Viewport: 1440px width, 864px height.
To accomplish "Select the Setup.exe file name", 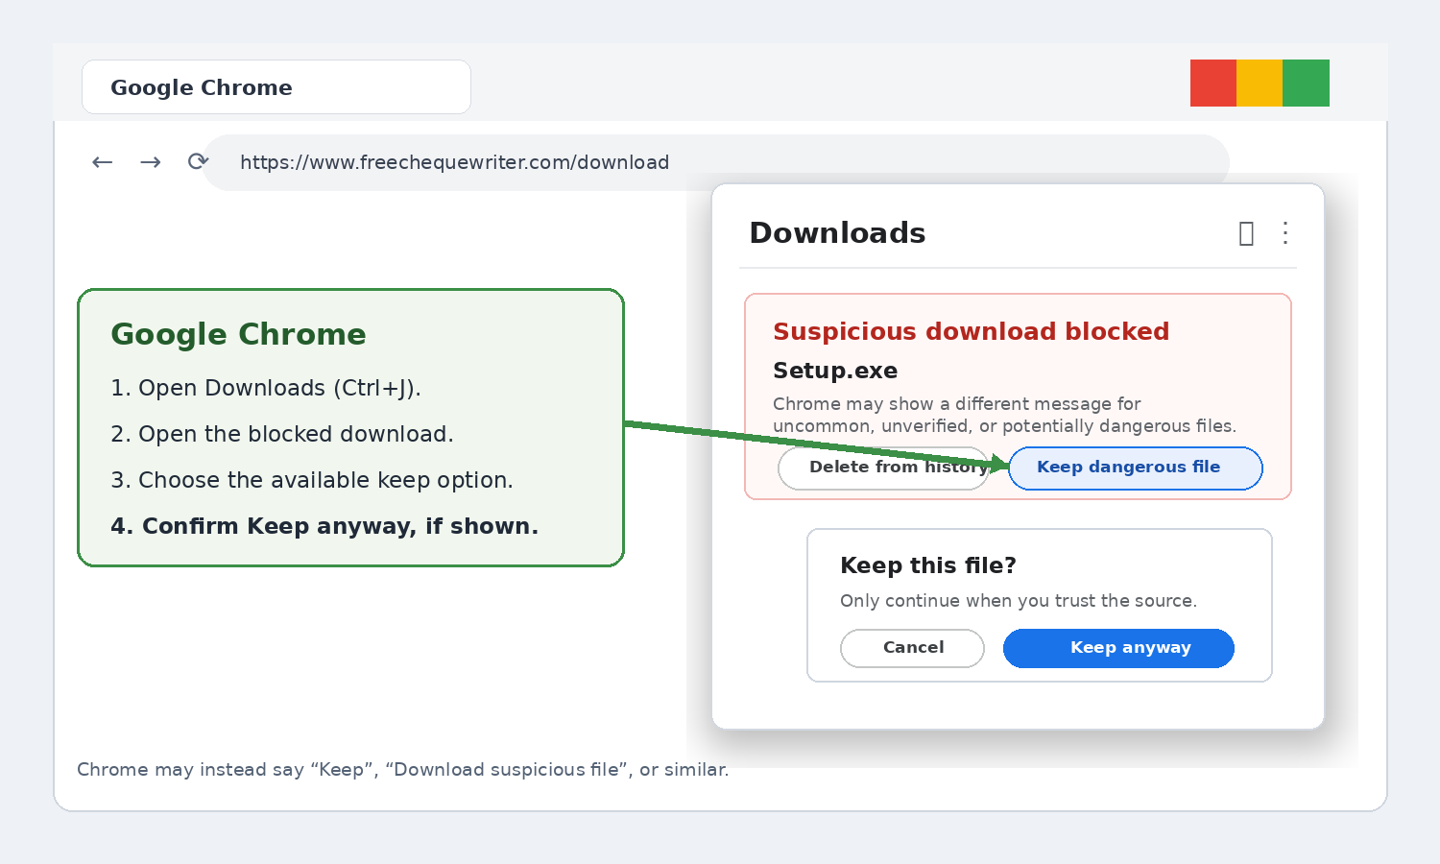I will 835,371.
